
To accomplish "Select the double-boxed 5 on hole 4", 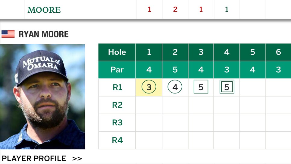I will point(227,87).
